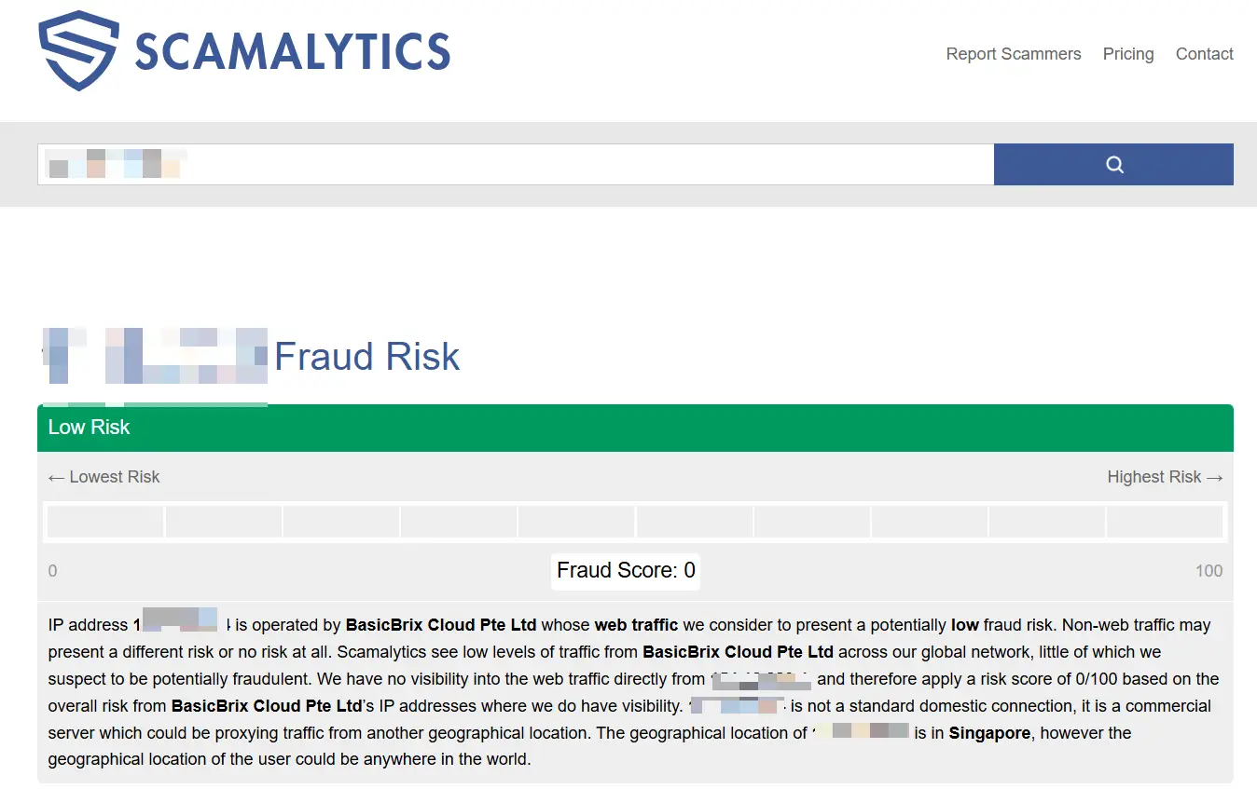Click the Fraud Score: 0 label

(626, 570)
